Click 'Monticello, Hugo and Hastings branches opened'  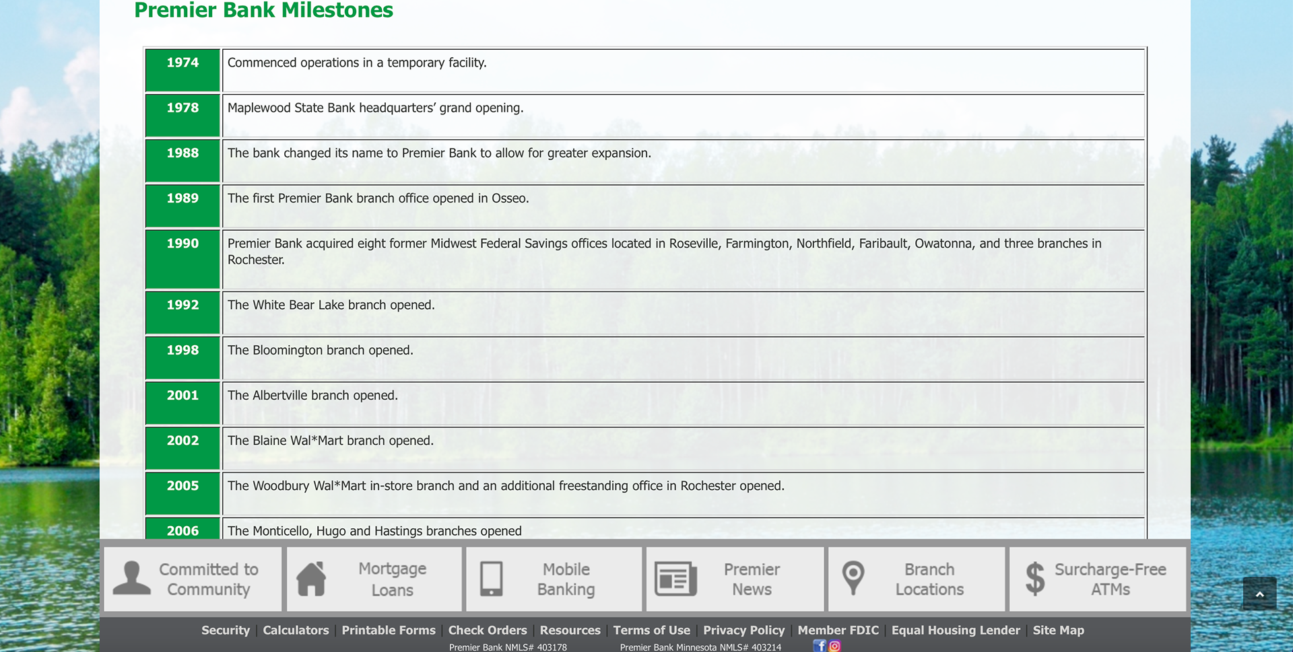[374, 531]
